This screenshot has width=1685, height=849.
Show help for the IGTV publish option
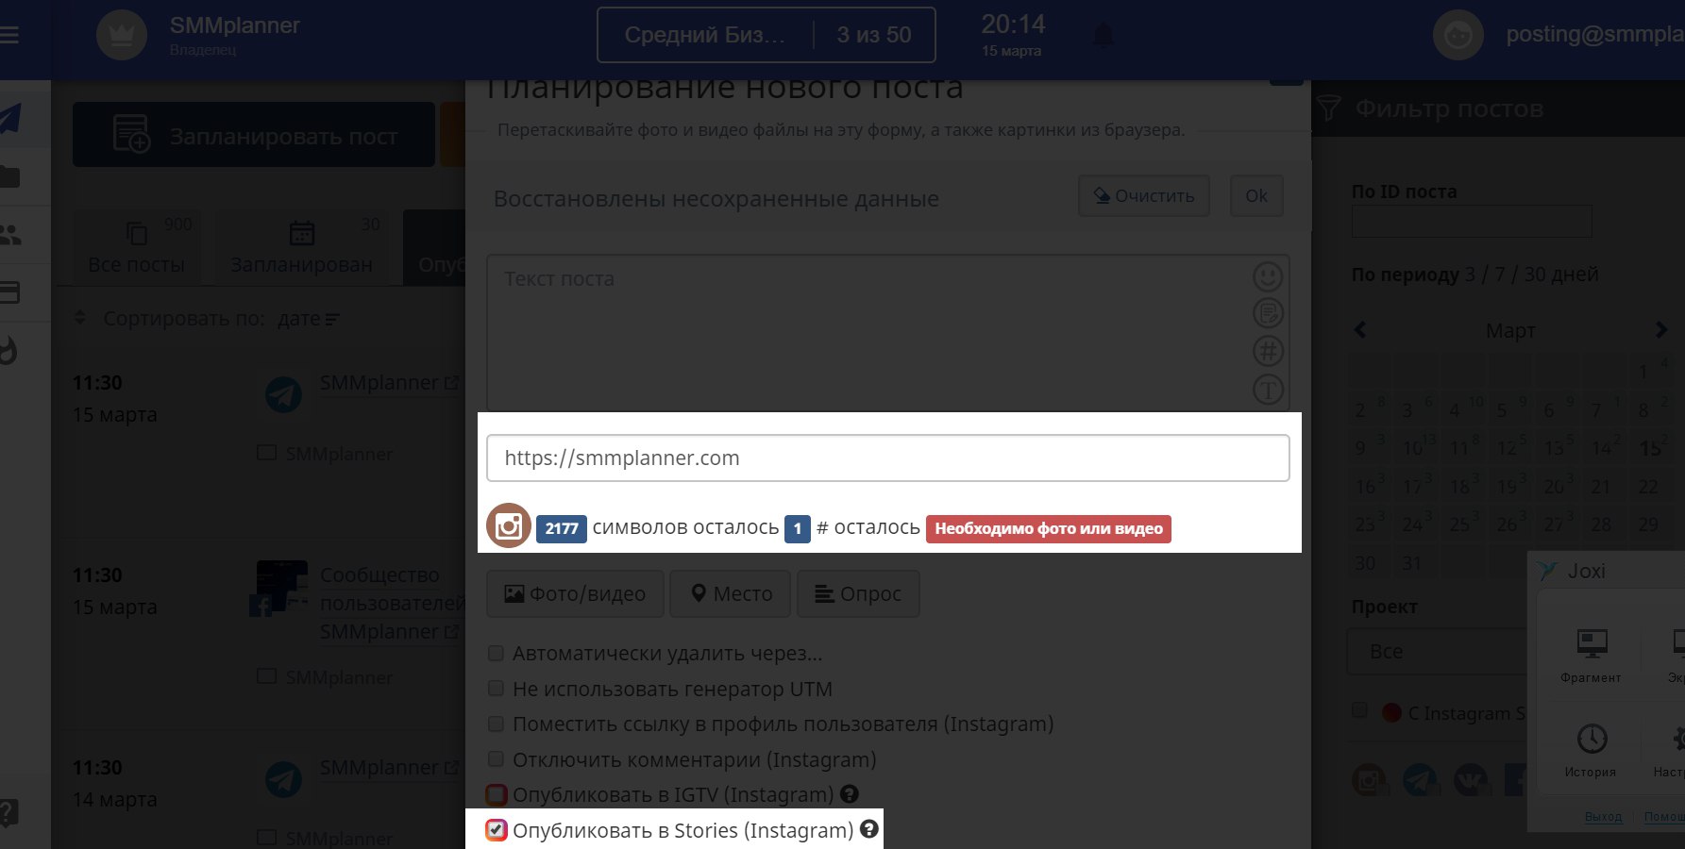[850, 794]
